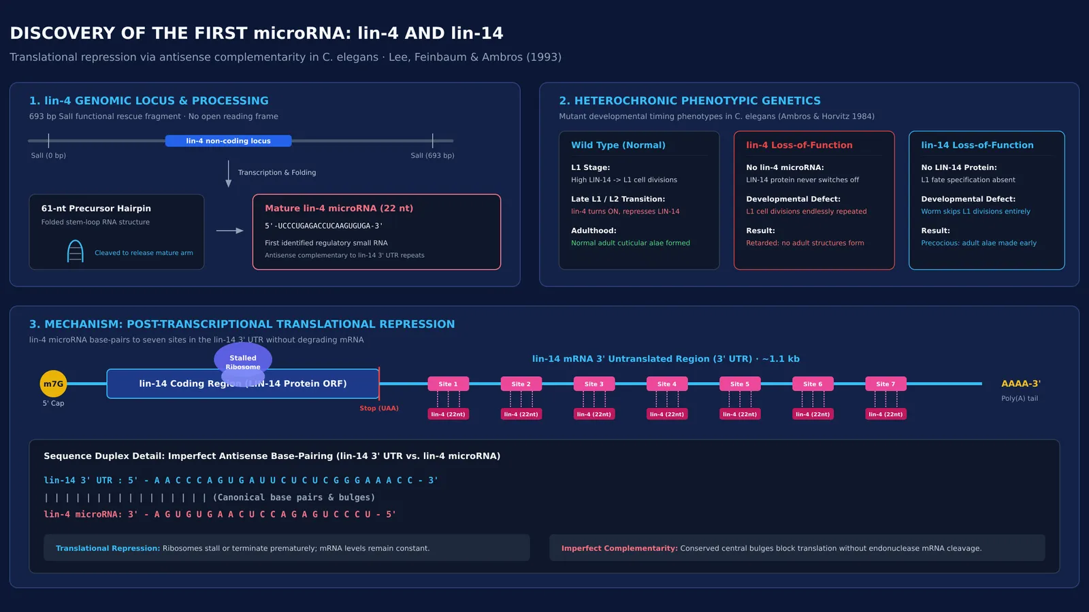
Task: Click lin-4 (22nt) label under Site 4
Action: pyautogui.click(x=667, y=413)
